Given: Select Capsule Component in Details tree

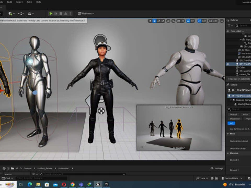Looking at the screenshot, I should 242,100.
